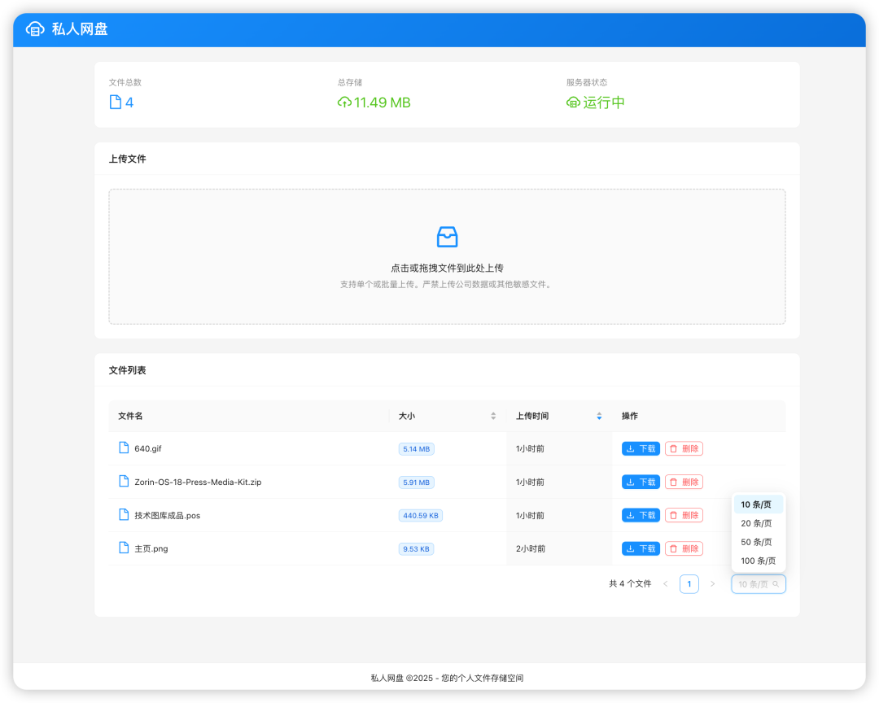Viewport: 879px width, 703px height.
Task: Click the 640.gif file name
Action: [x=148, y=448]
